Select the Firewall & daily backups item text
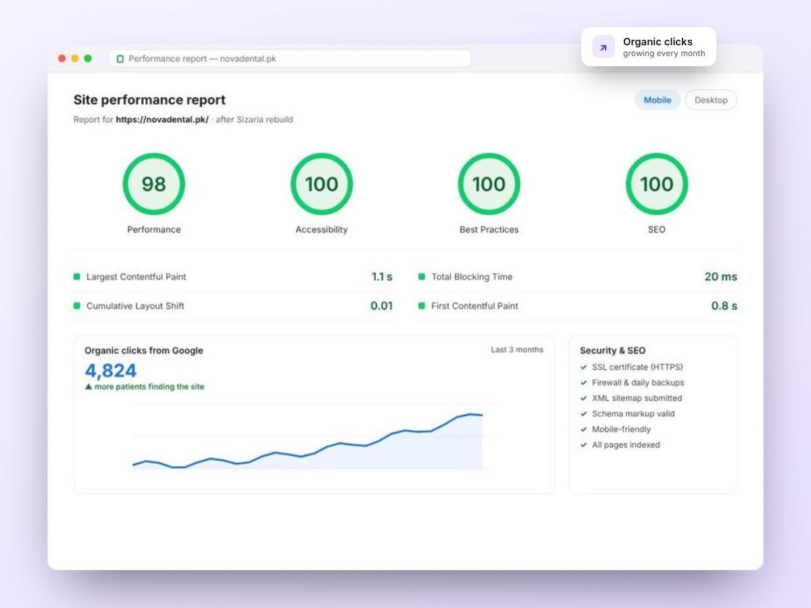The image size is (811, 608). coord(638,383)
